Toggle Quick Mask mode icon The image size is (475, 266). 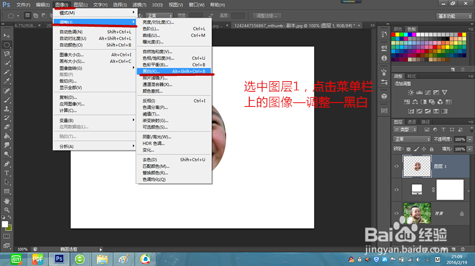pos(7,236)
